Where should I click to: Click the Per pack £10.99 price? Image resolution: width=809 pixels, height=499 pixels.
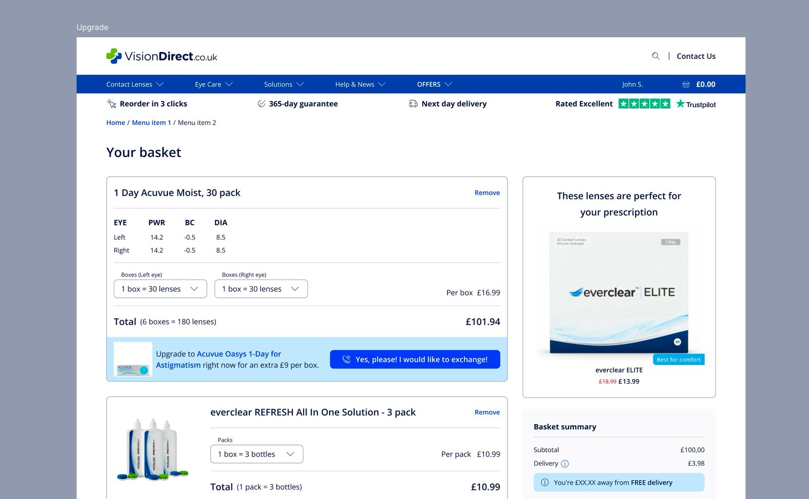[471, 454]
